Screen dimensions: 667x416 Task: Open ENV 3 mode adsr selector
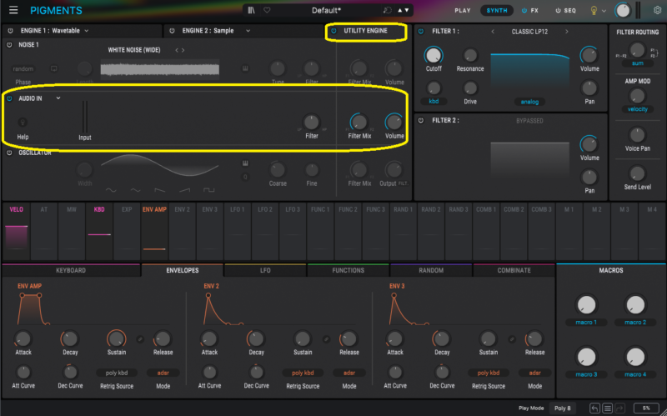tap(534, 373)
